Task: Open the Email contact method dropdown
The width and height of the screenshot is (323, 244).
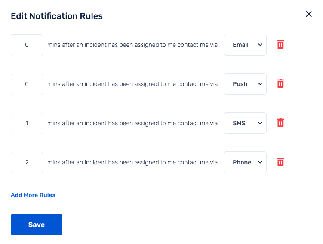Action: click(x=245, y=45)
